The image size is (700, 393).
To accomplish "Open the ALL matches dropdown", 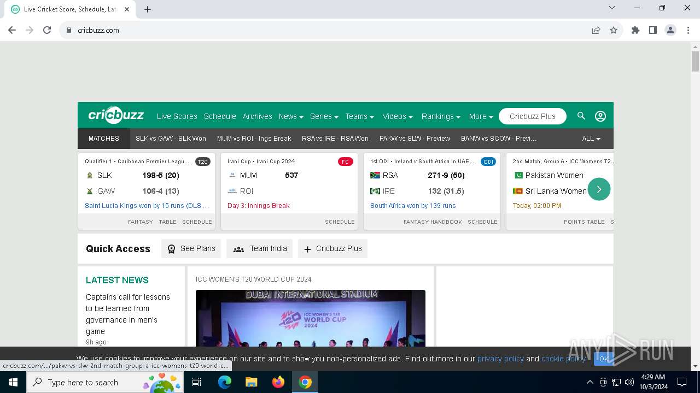I will tap(591, 139).
